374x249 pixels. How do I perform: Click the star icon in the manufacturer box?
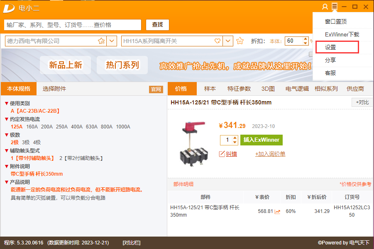pos(101,41)
